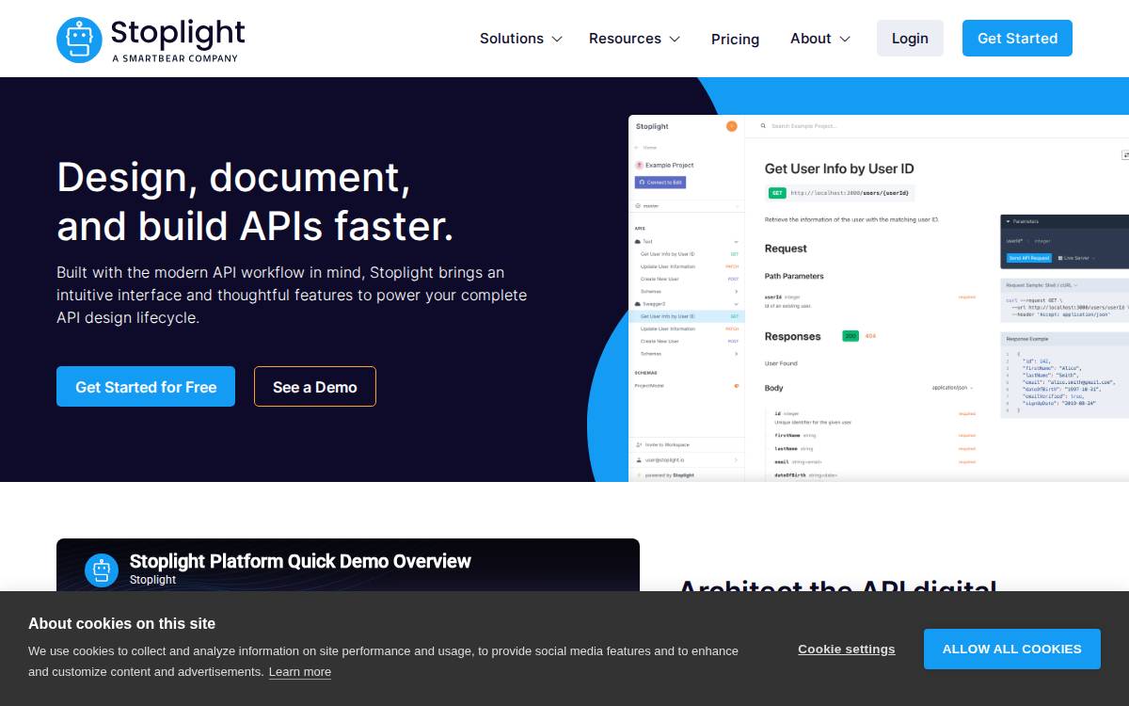Click 'About cookies on this site' heading
The width and height of the screenshot is (1129, 706).
point(122,623)
